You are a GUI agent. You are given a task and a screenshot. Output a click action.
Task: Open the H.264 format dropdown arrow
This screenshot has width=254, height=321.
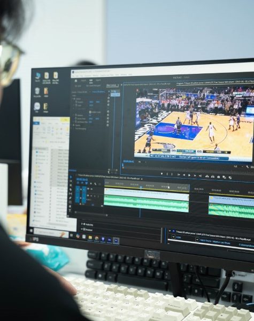[174, 237]
